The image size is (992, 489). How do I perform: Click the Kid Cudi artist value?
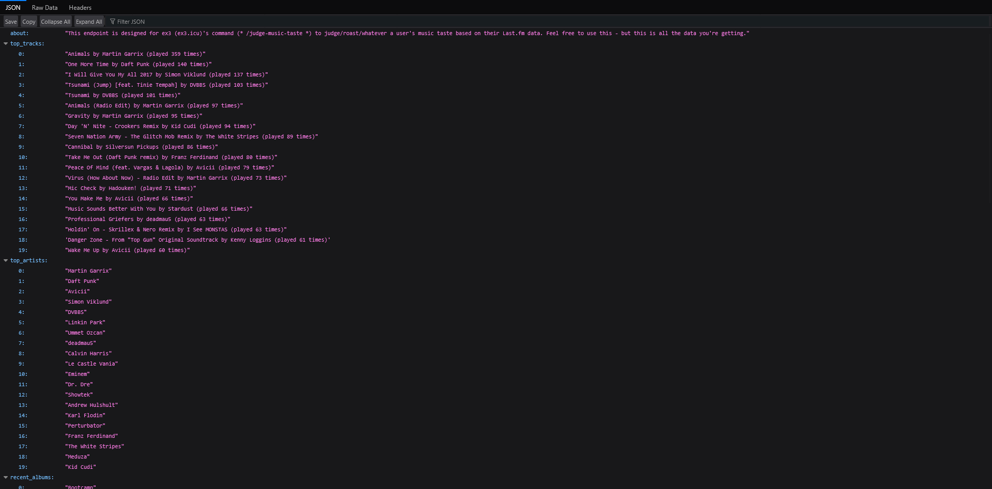coord(81,467)
